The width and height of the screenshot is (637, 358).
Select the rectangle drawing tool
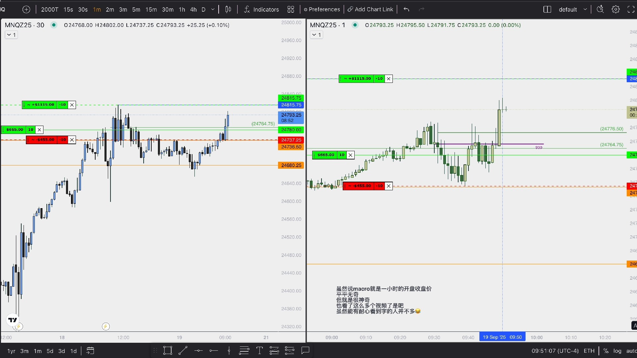[168, 351]
